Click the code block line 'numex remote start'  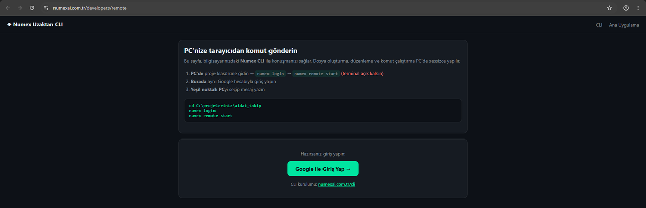click(x=210, y=116)
